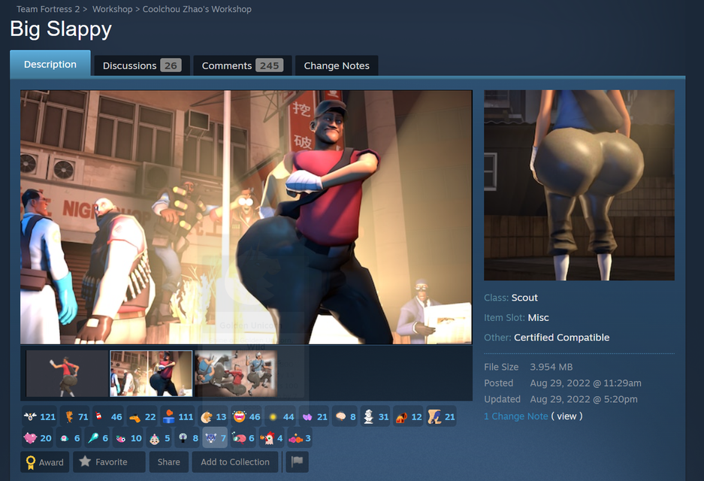Open Coolchou Zhao's Workshop breadcrumb

click(x=197, y=9)
